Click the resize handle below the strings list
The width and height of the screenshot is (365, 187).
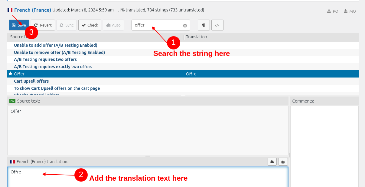point(183,95)
